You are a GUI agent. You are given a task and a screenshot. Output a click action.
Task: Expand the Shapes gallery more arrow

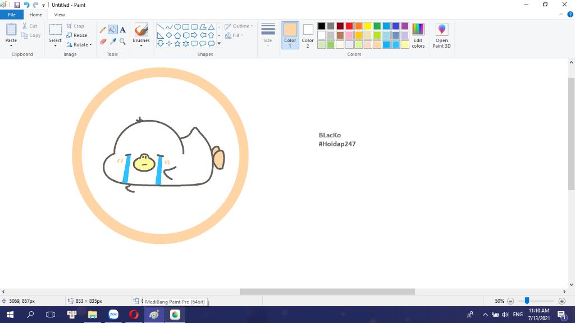(x=219, y=44)
